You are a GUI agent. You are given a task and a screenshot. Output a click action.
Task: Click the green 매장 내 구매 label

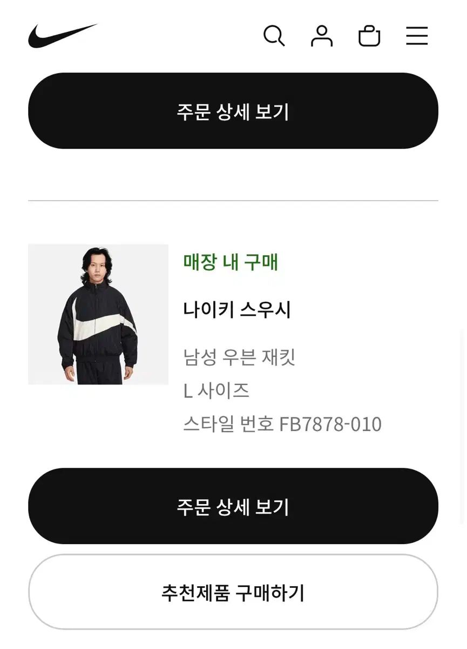click(231, 262)
